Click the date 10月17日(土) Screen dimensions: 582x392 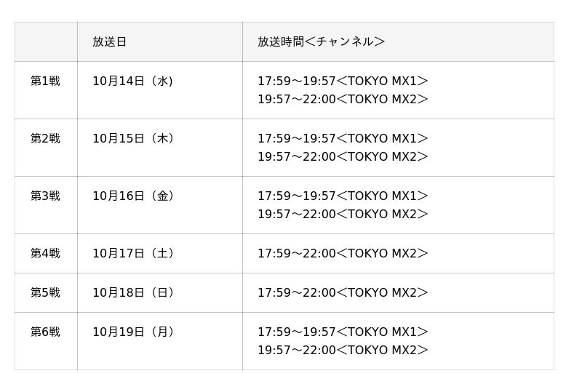(x=133, y=254)
